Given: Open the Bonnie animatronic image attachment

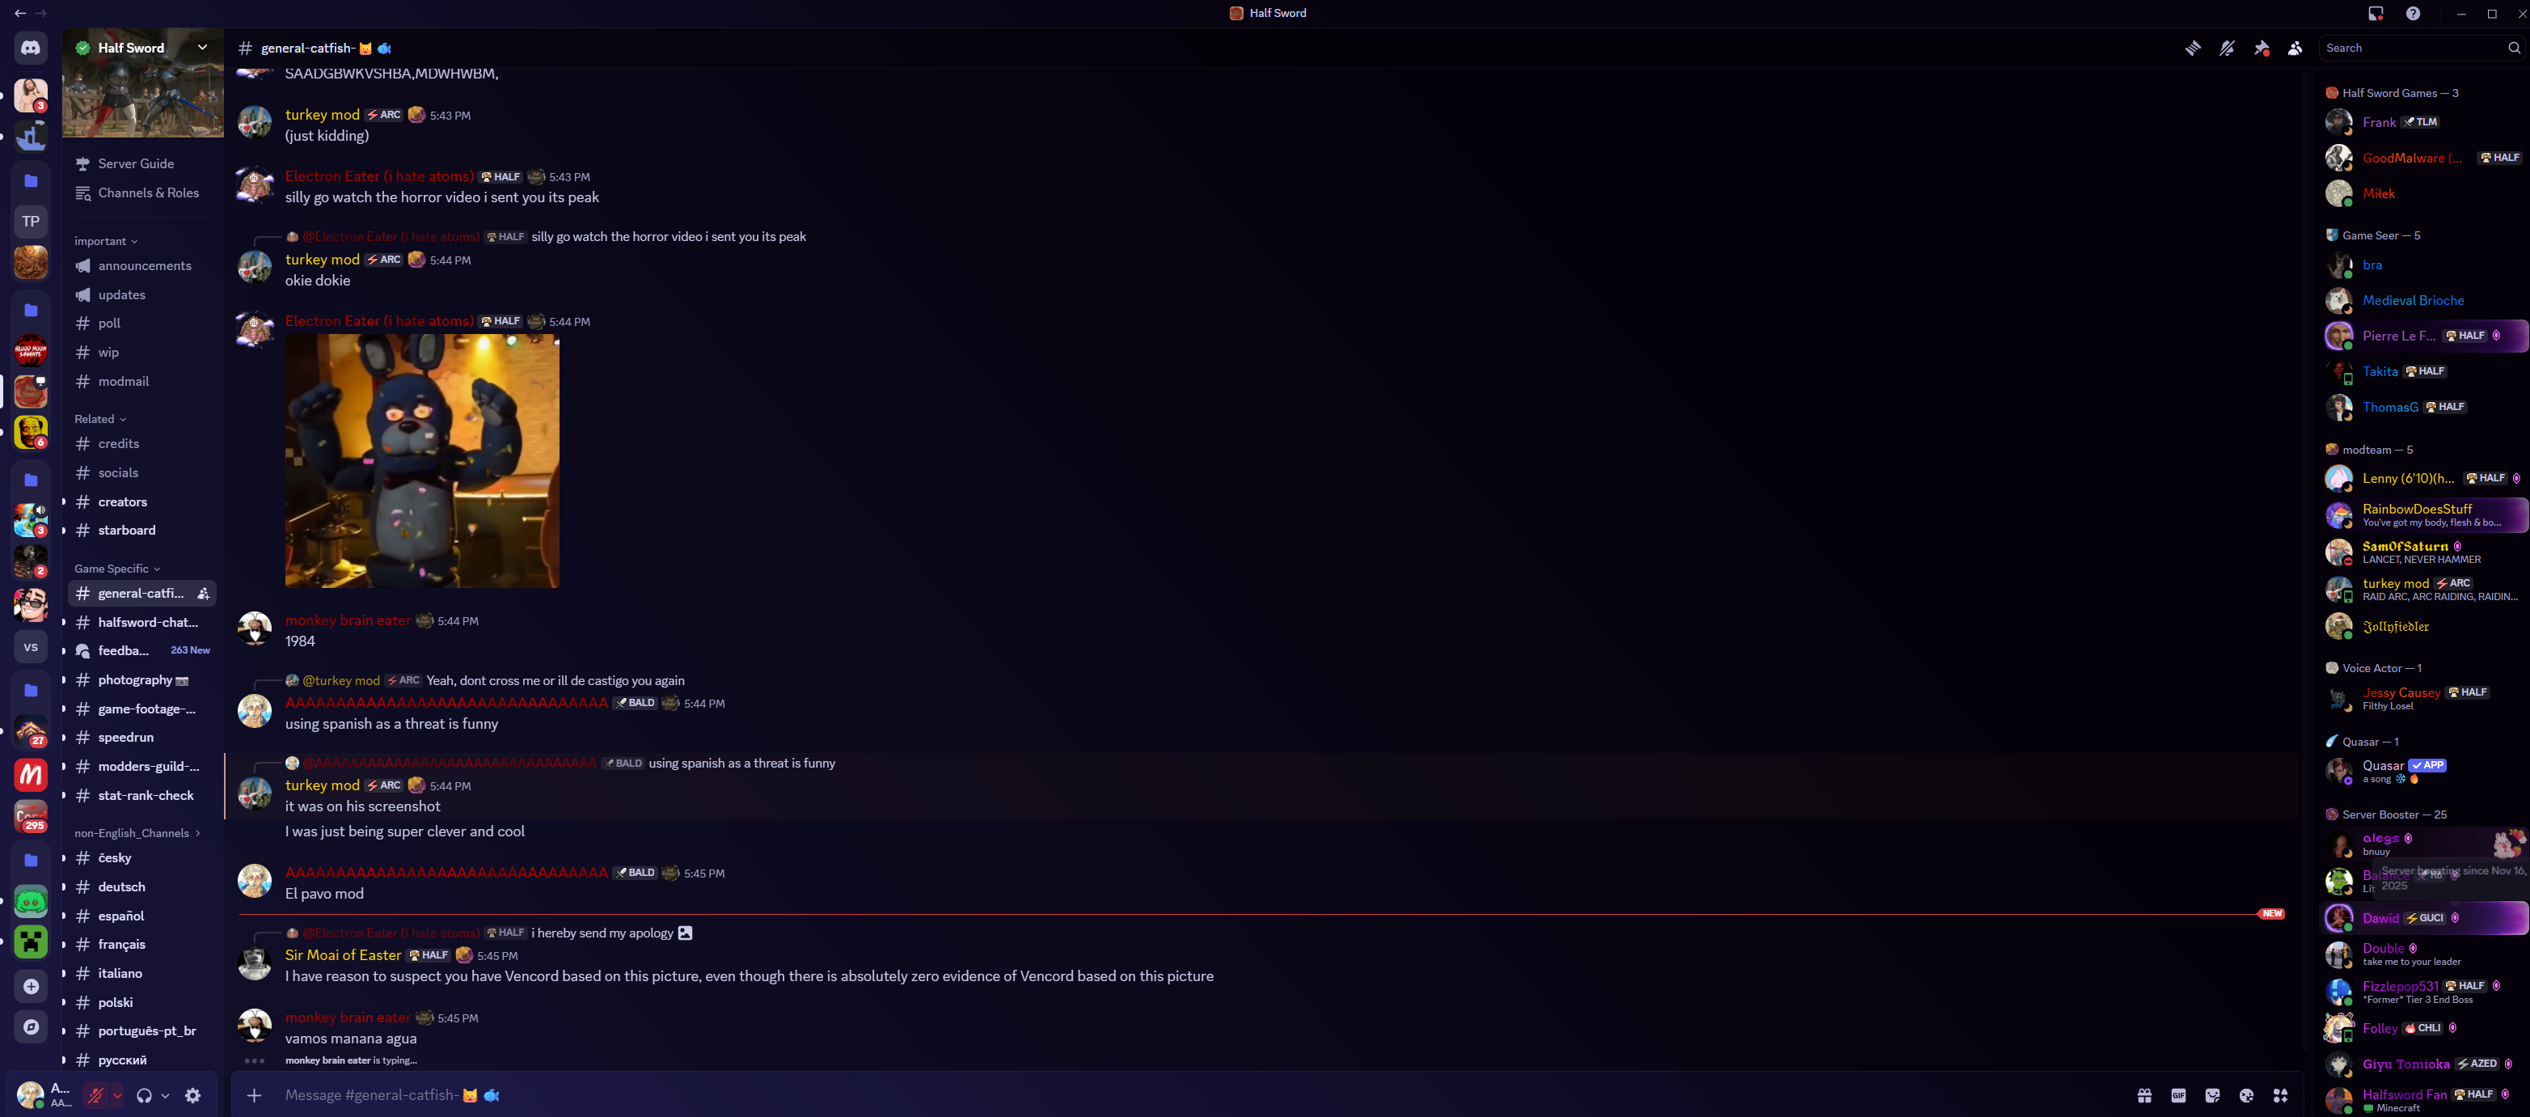Looking at the screenshot, I should pyautogui.click(x=422, y=461).
